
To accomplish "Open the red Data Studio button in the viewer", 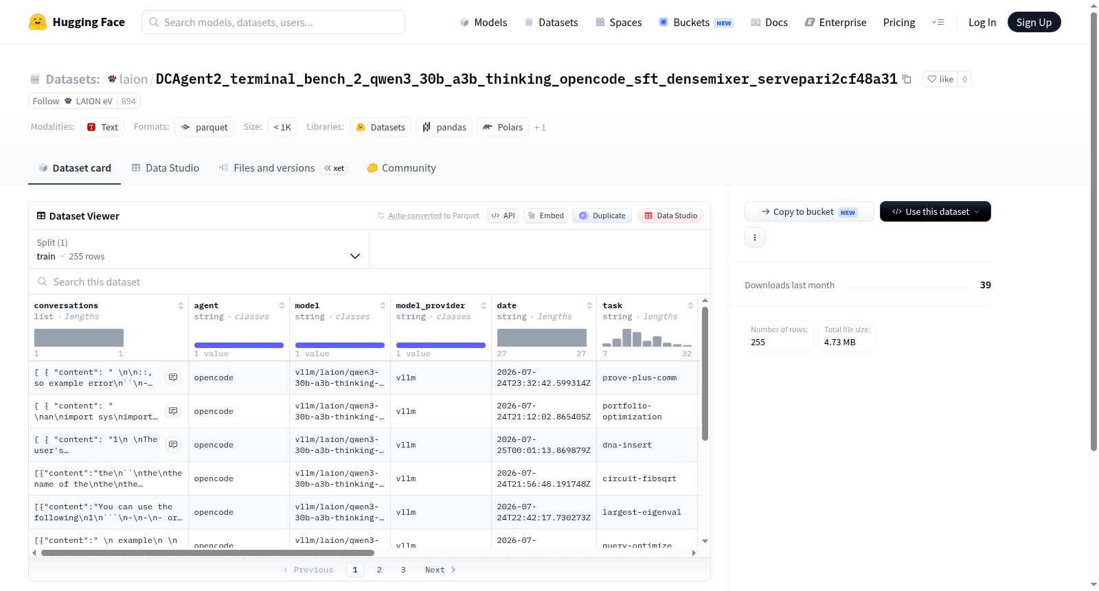I will tap(670, 216).
